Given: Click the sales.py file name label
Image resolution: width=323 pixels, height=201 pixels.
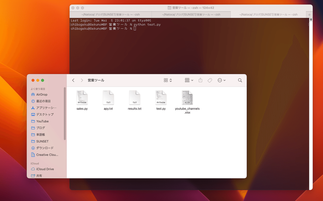Looking at the screenshot, I should (x=82, y=109).
